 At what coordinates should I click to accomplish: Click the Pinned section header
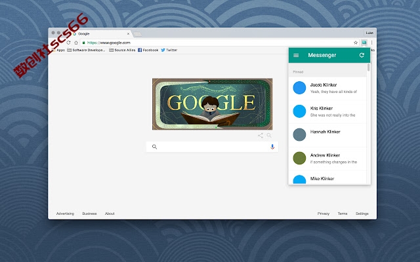coord(298,72)
